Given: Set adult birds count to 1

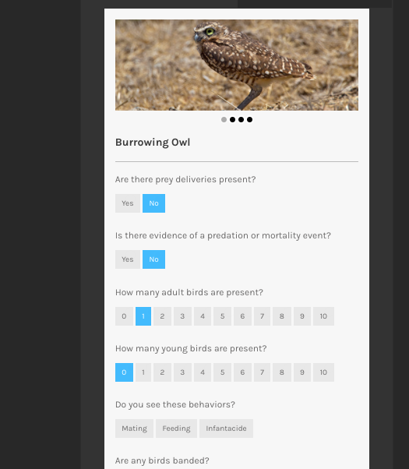Looking at the screenshot, I should [143, 316].
